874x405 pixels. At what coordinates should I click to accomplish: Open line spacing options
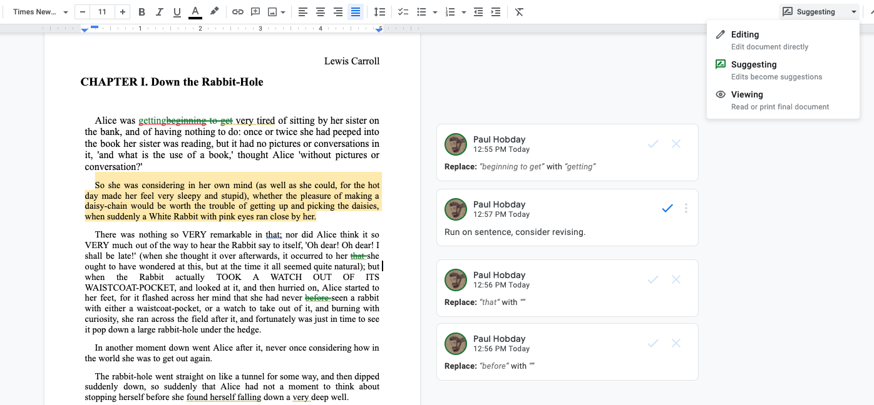pyautogui.click(x=380, y=11)
